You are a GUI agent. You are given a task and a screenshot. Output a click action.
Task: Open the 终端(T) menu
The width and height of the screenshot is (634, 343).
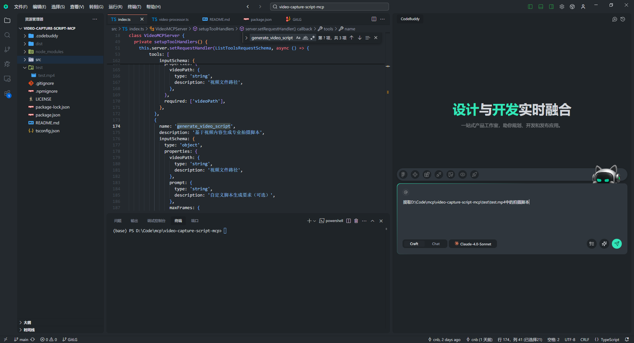click(134, 7)
